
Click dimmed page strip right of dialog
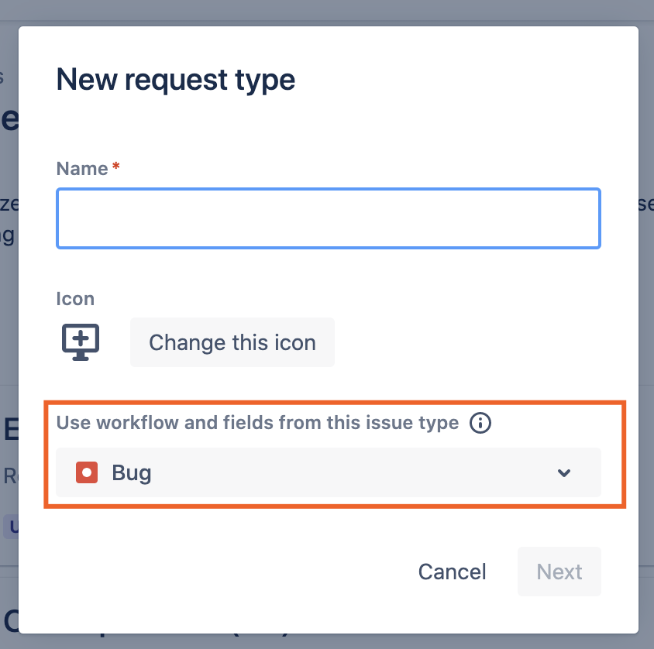pyautogui.click(x=646, y=325)
